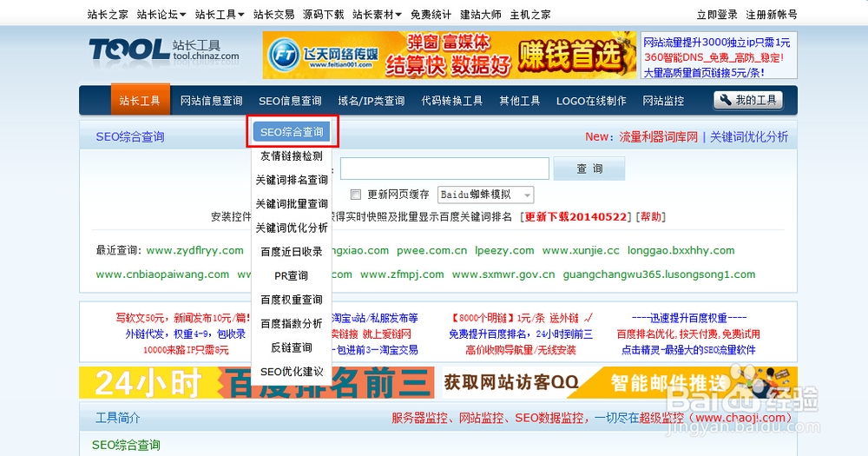
Task: Expand 站长论坛 top menu
Action: pos(161,15)
